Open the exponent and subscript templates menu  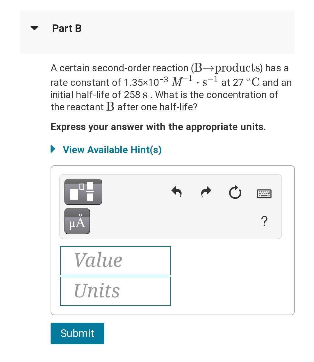tap(83, 192)
